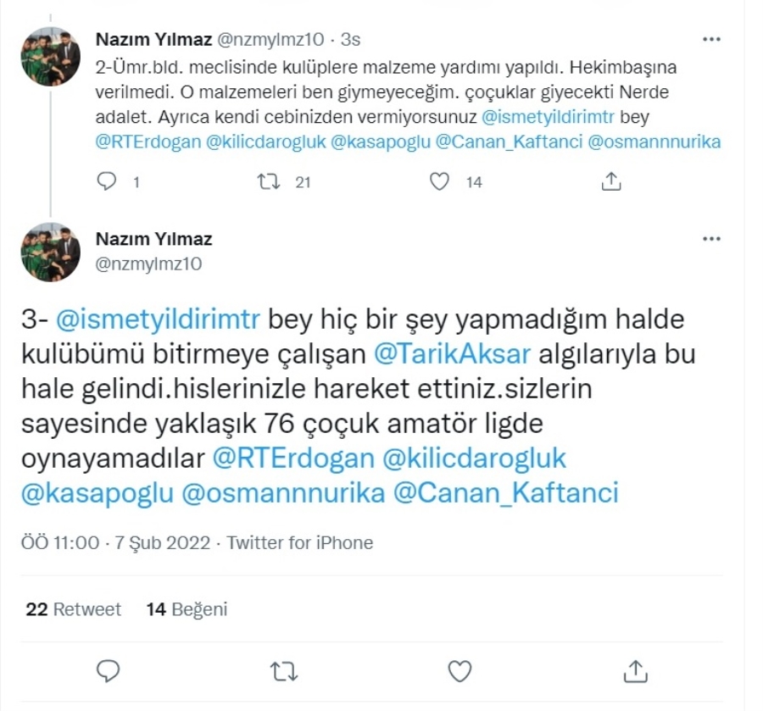Like the main tweet with heart icon

click(459, 672)
